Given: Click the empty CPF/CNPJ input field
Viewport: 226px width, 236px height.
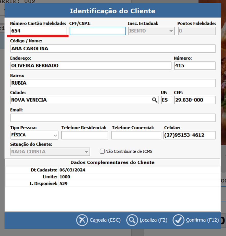Looking at the screenshot, I should coord(97,31).
